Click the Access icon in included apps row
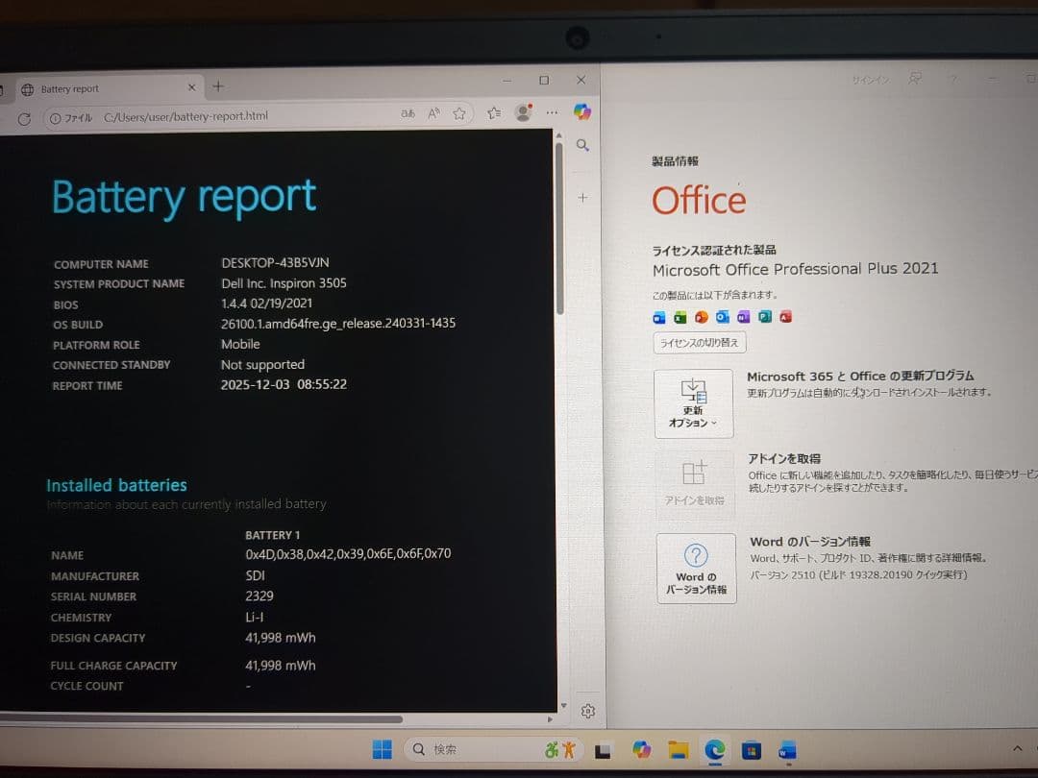1038x778 pixels. [786, 317]
